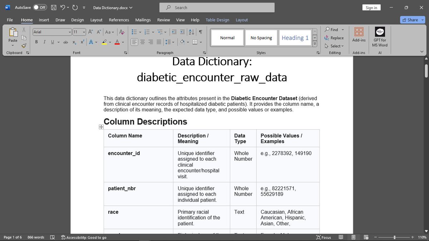Open the File menu
Viewport: 429px width, 241px height.
pos(10,20)
